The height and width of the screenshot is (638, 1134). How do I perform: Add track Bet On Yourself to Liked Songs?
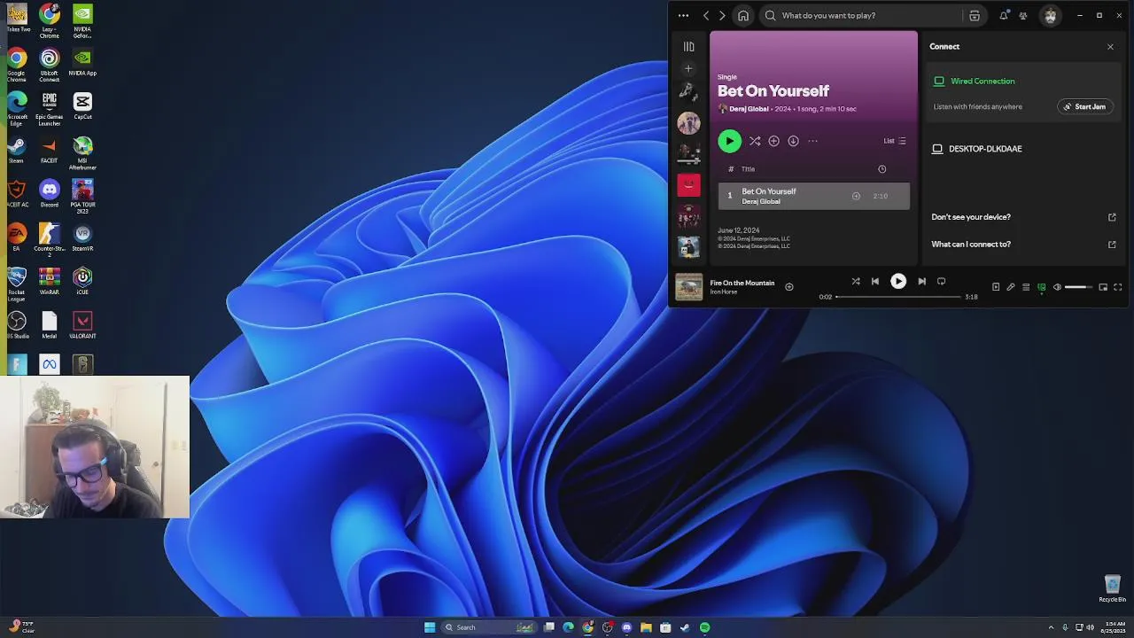pos(856,196)
